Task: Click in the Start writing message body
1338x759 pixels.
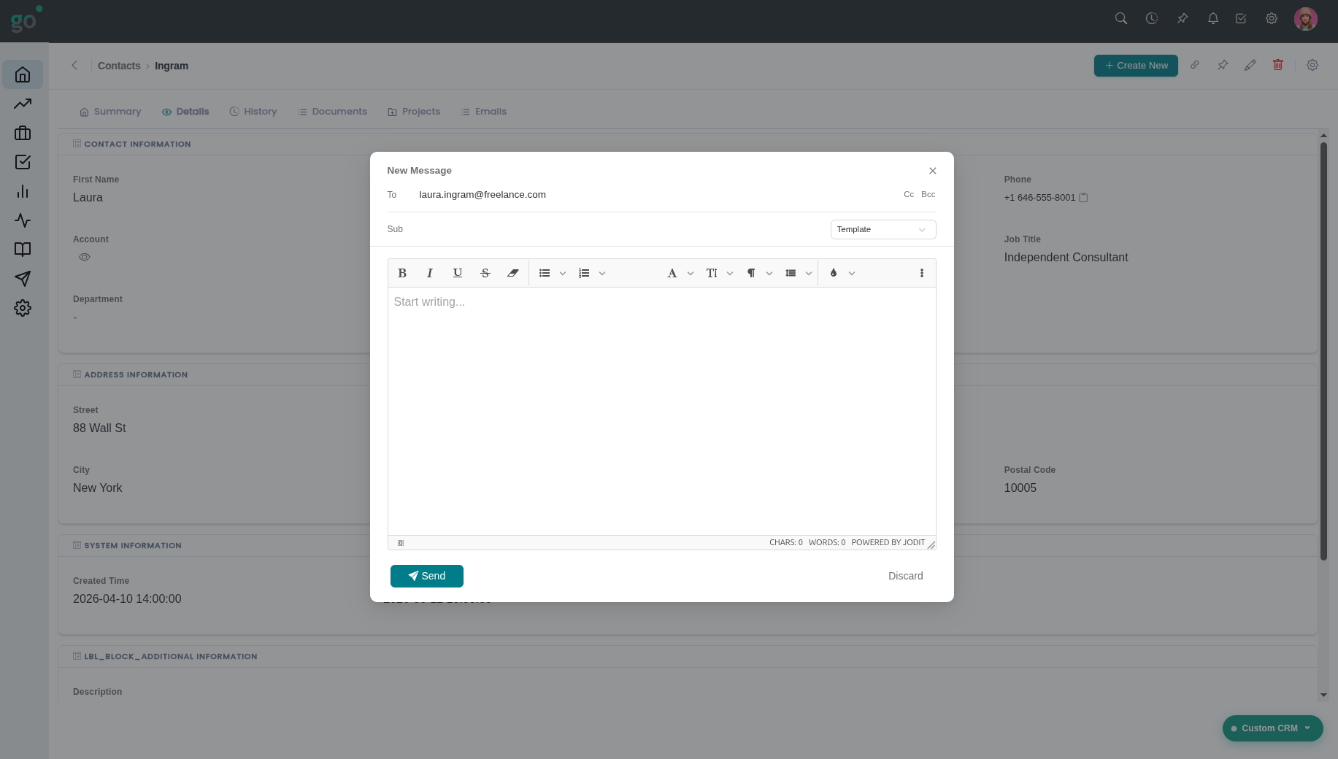Action: (661, 411)
